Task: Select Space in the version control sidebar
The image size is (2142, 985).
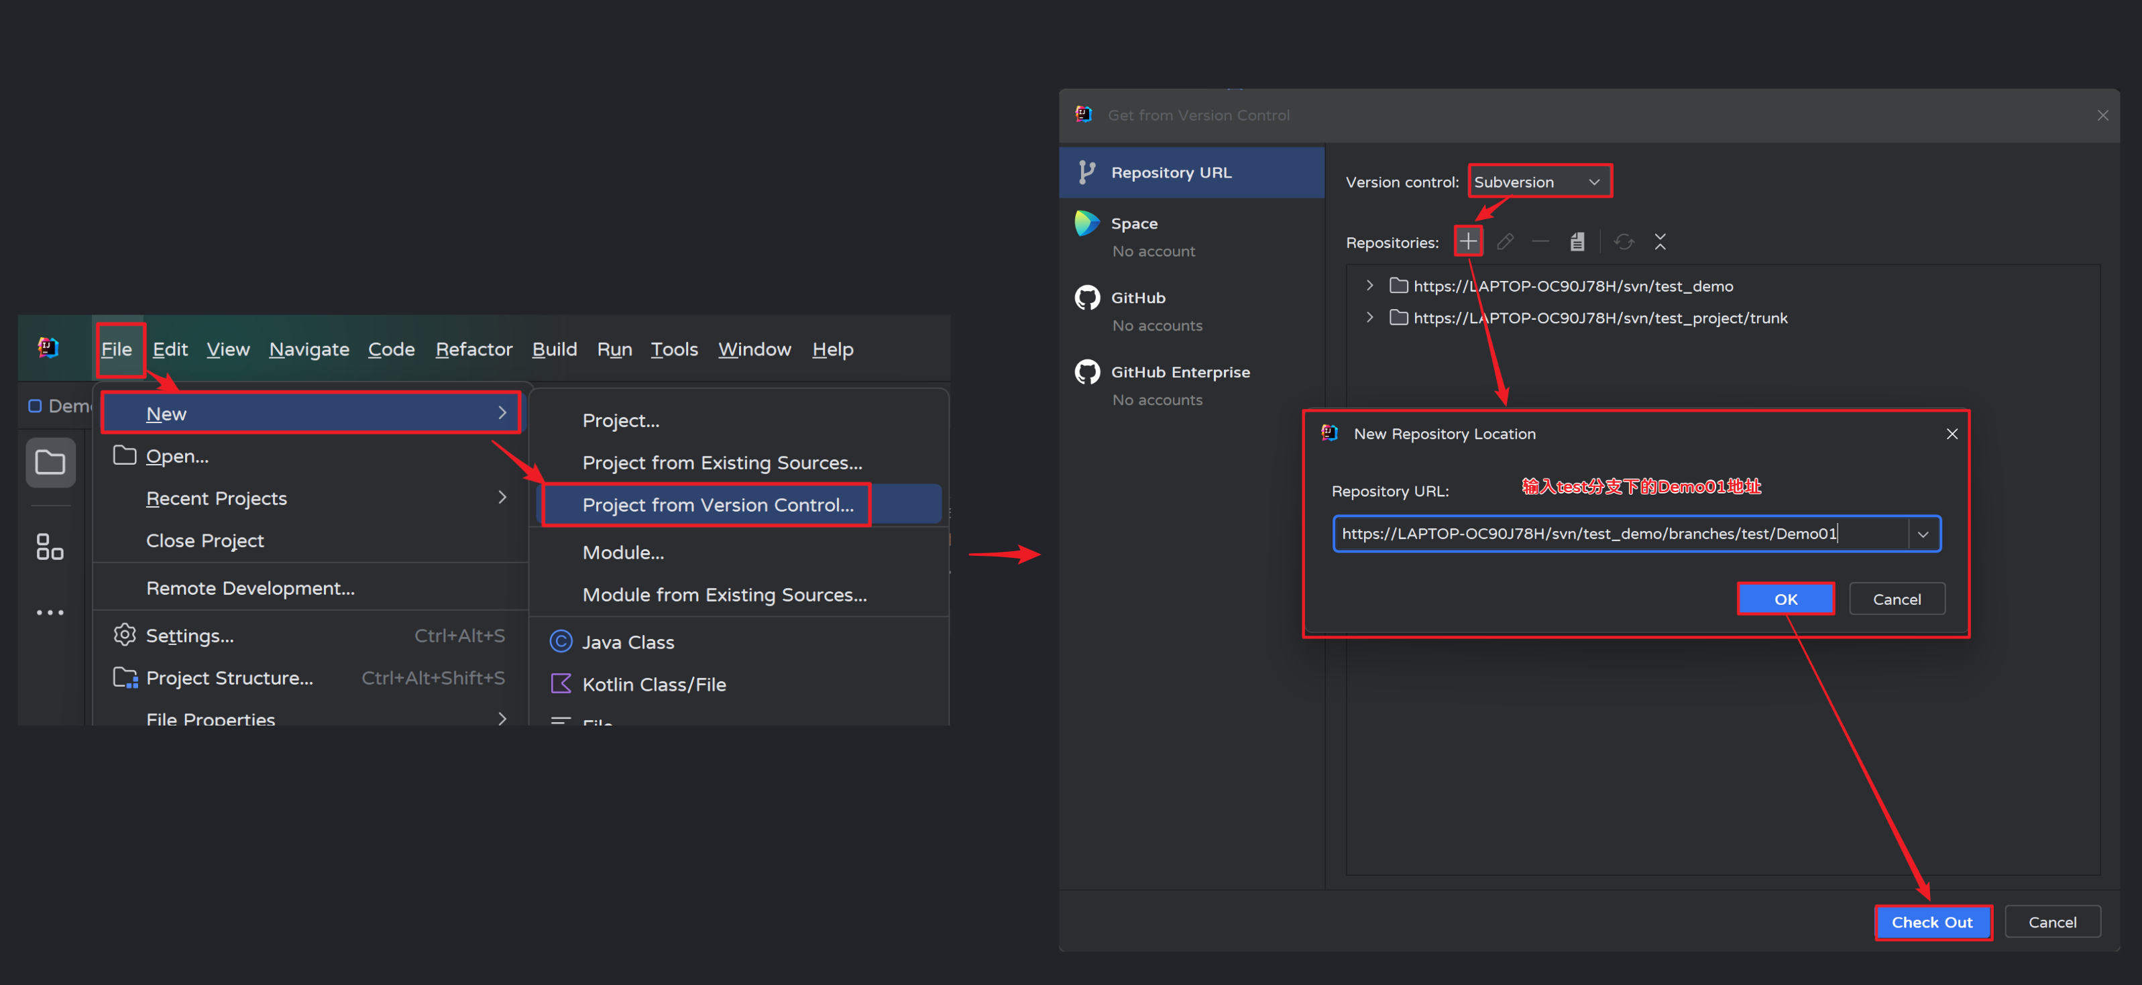Action: 1133,223
